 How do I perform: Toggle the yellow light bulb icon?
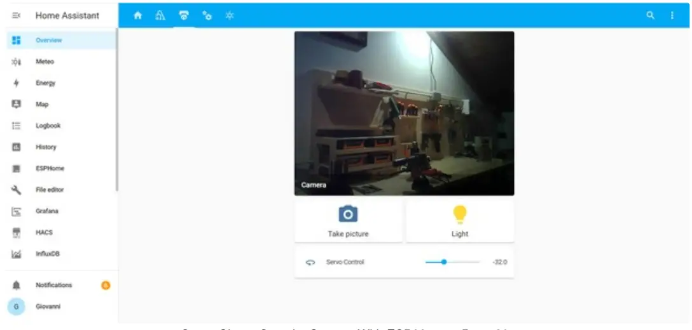point(459,214)
